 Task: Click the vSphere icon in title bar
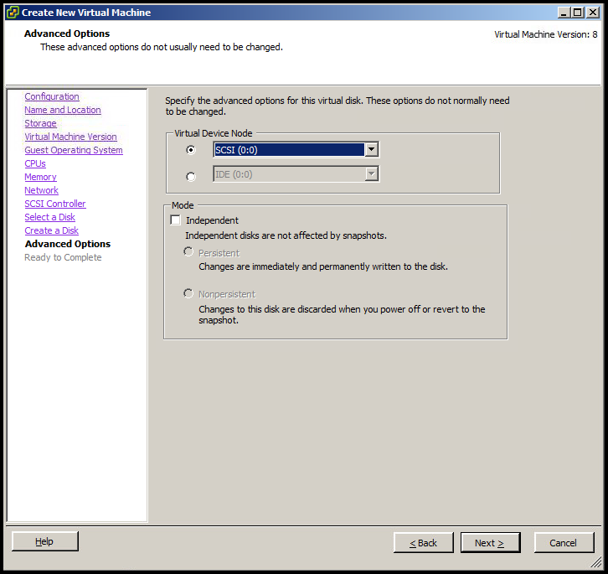point(13,13)
